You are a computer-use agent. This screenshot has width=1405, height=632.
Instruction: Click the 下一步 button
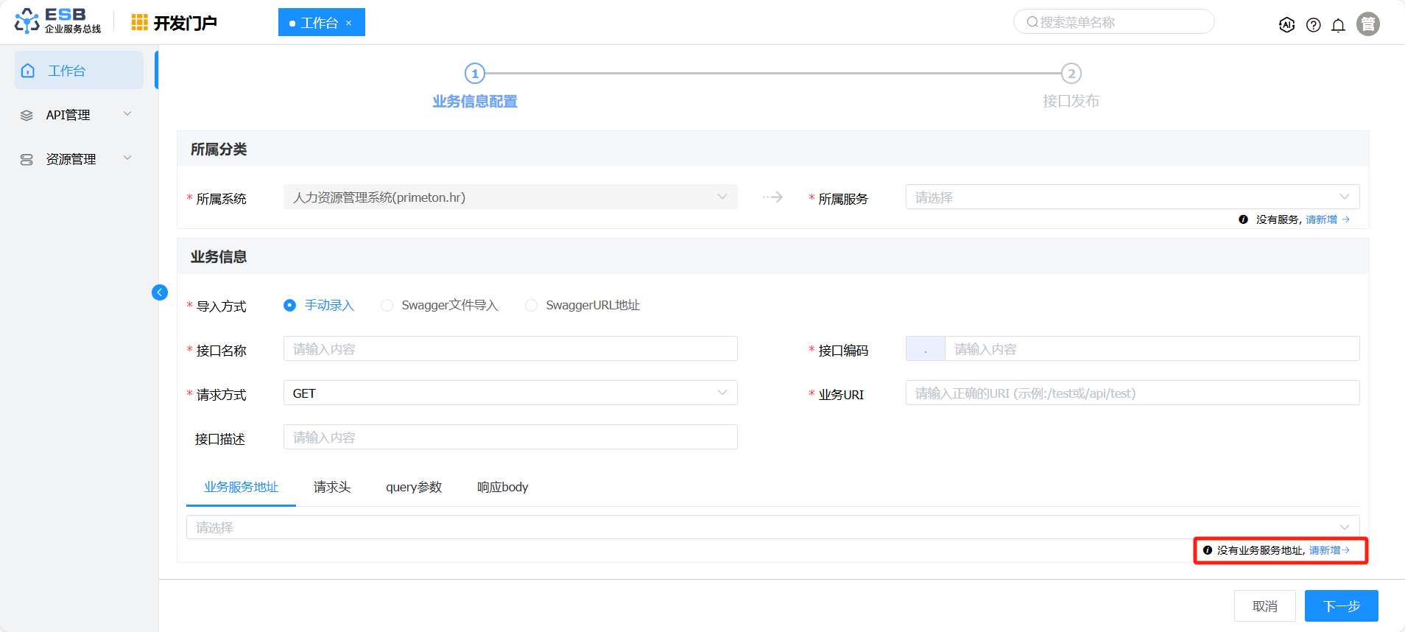[1341, 606]
